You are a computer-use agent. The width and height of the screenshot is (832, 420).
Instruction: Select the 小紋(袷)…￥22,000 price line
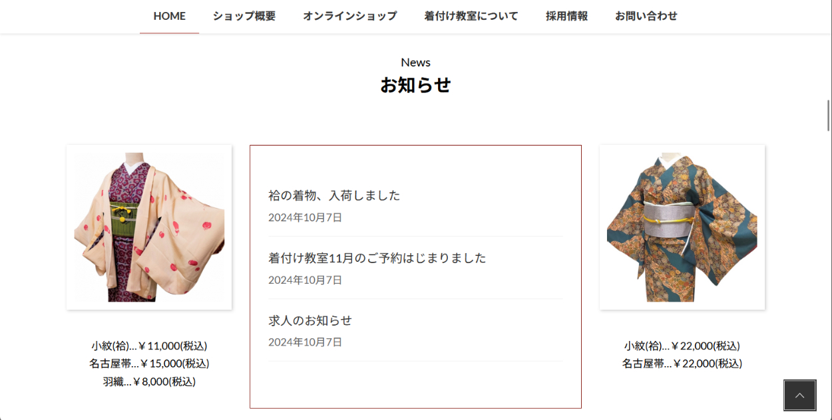click(x=682, y=346)
